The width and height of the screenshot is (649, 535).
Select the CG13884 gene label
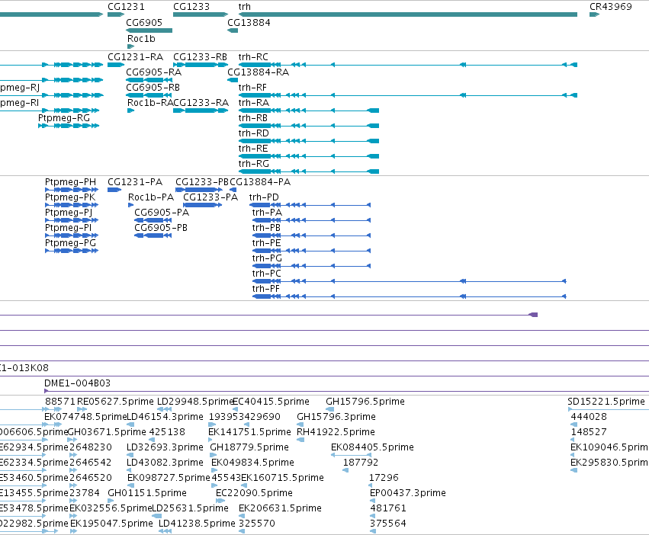coord(249,22)
